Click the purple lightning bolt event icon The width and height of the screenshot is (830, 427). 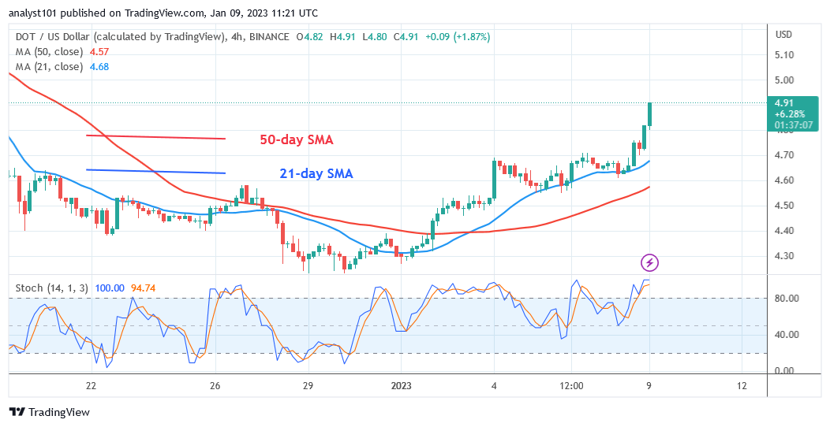[x=649, y=262]
